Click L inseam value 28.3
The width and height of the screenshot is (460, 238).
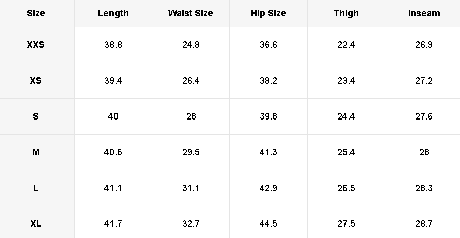click(x=424, y=188)
